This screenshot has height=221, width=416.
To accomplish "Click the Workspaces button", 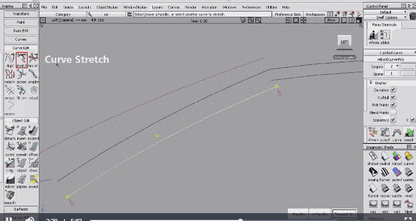I will 315,14.
